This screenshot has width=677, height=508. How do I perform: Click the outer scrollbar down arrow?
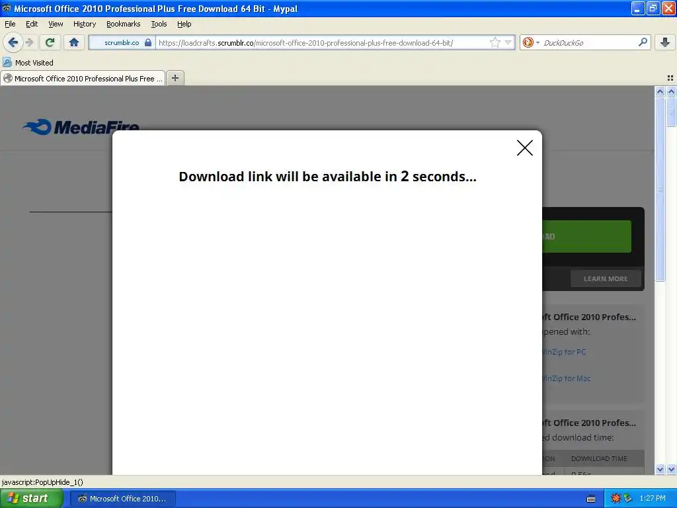coord(671,469)
